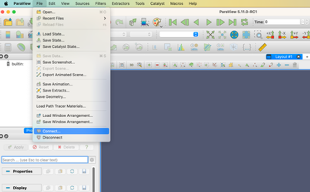Image resolution: width=310 pixels, height=192 pixels.
Task: Click the open file folder toolbar icon
Action: (8, 22)
